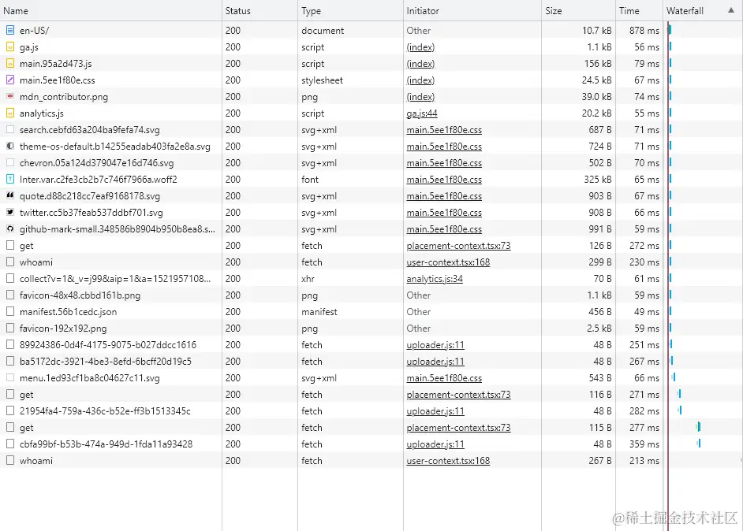
Task: Select the en-US/ request name
Action: click(x=34, y=30)
